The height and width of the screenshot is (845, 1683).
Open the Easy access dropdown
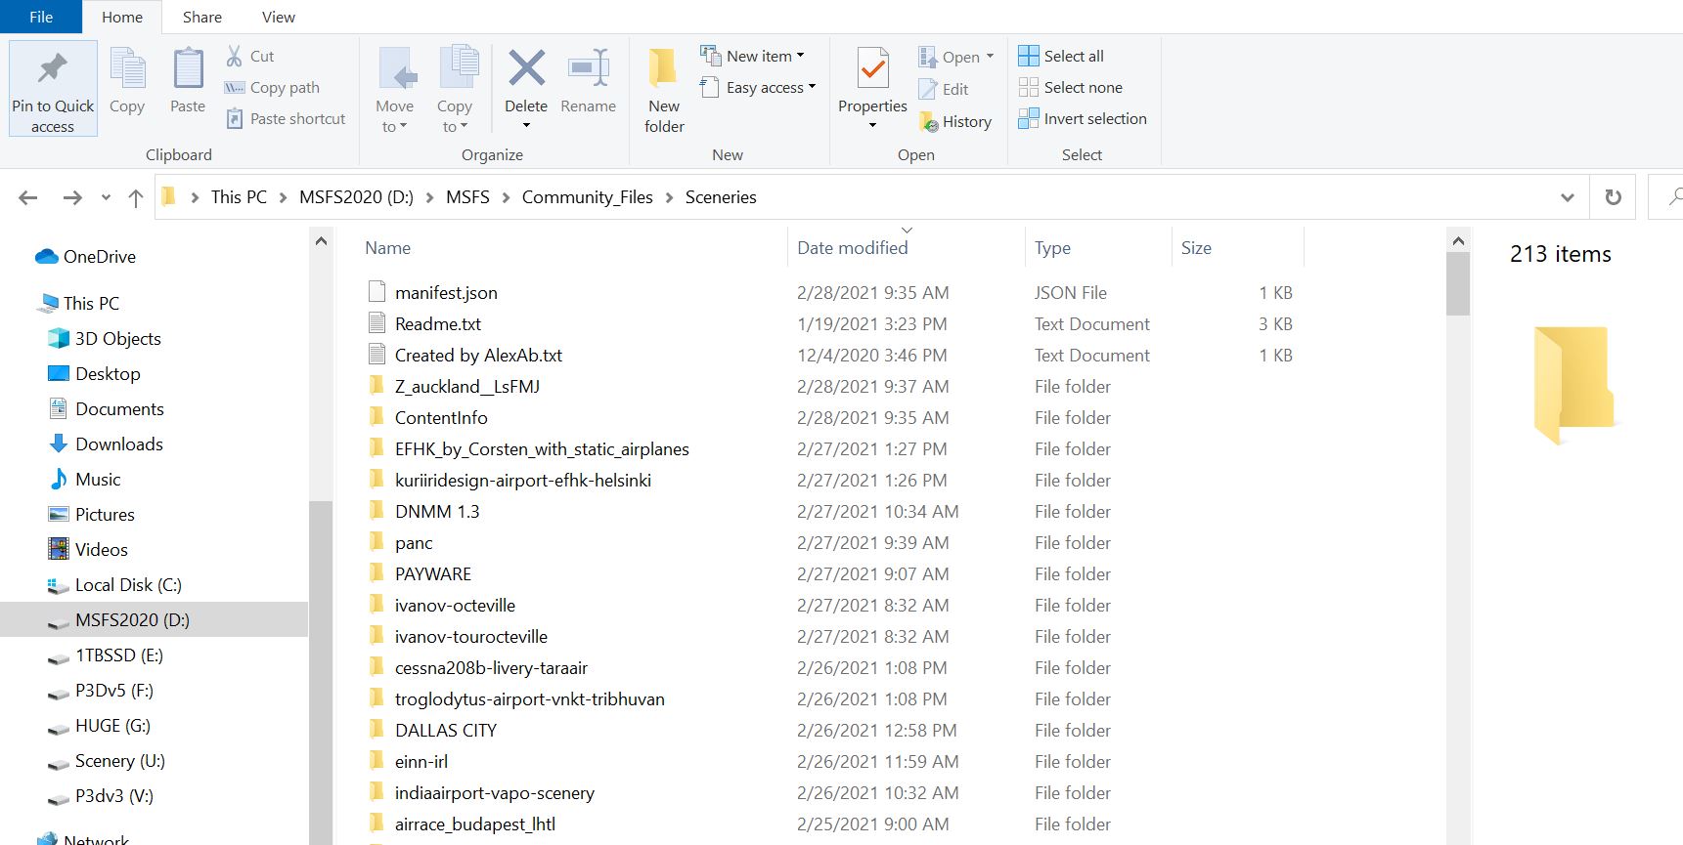pos(758,87)
